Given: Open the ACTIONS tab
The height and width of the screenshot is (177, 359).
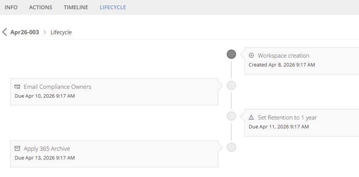Looking at the screenshot, I should 40,7.
